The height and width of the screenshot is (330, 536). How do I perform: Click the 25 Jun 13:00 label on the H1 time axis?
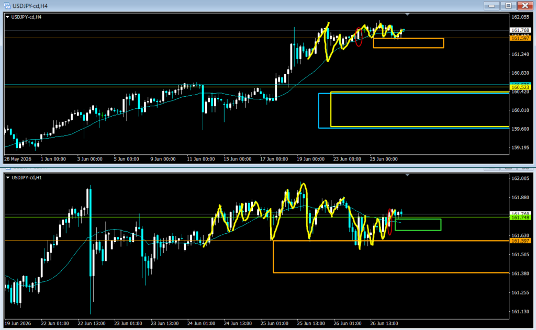tap(311, 324)
